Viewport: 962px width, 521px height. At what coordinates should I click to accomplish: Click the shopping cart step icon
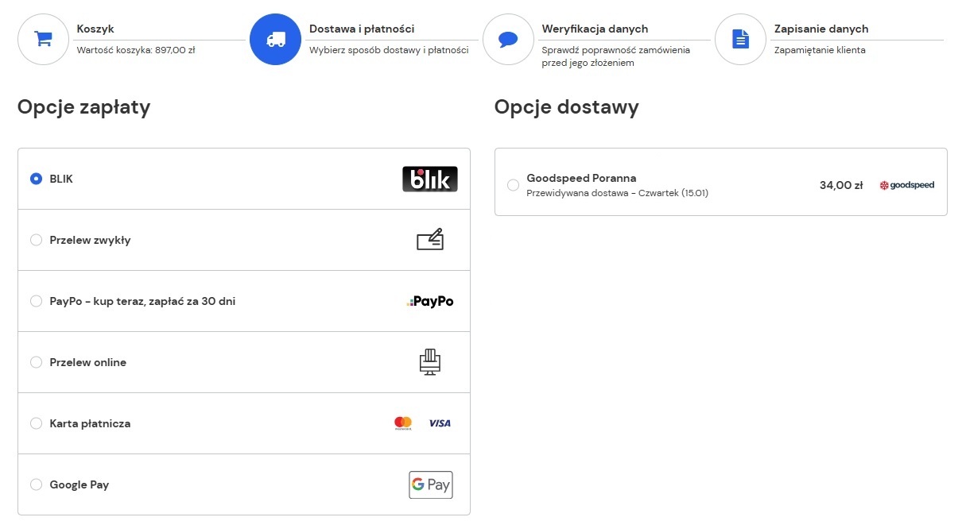pyautogui.click(x=44, y=40)
